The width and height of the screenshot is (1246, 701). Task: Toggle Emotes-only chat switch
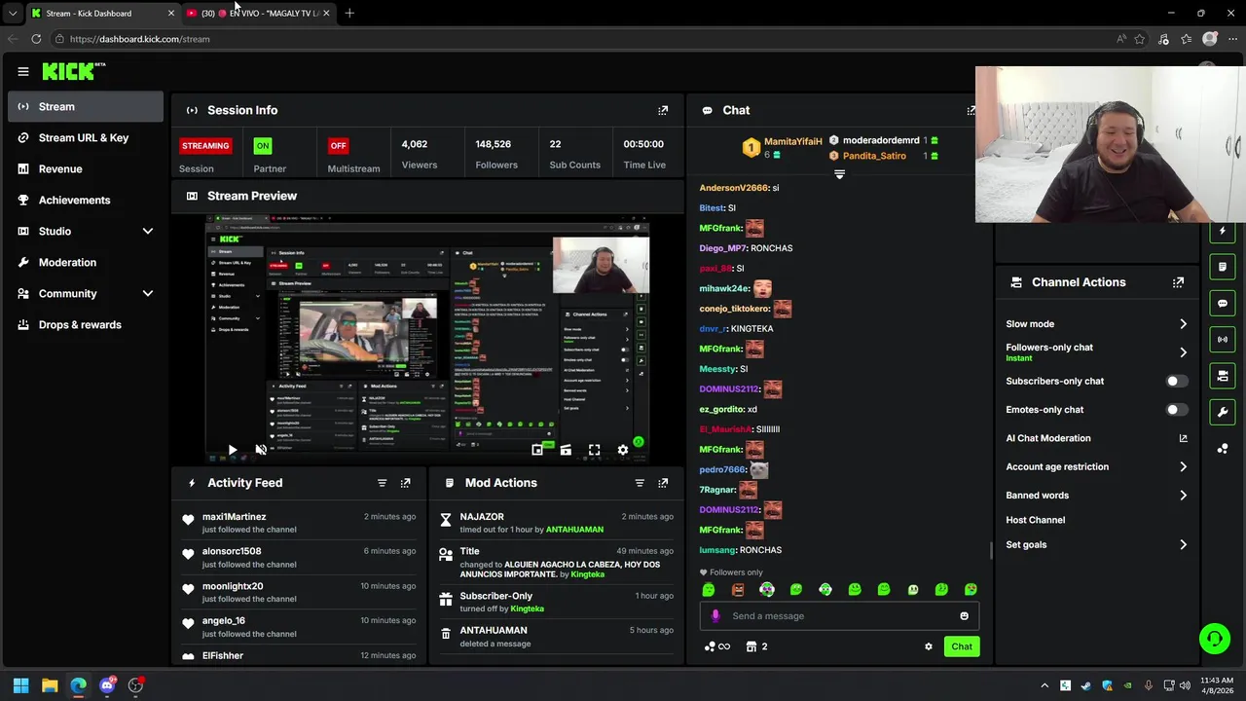pyautogui.click(x=1176, y=410)
